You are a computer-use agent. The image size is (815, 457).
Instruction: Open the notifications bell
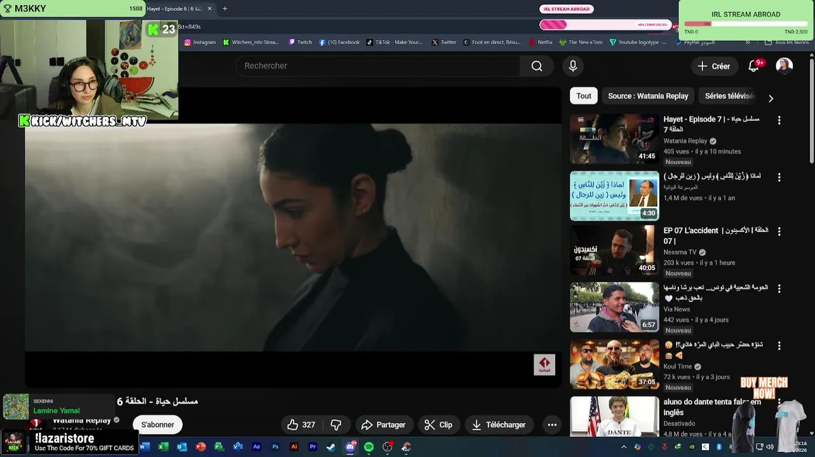[x=754, y=66]
